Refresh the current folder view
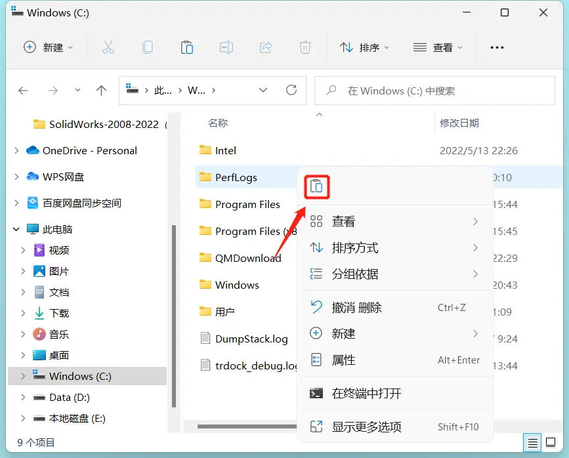The image size is (569, 458). tap(291, 90)
